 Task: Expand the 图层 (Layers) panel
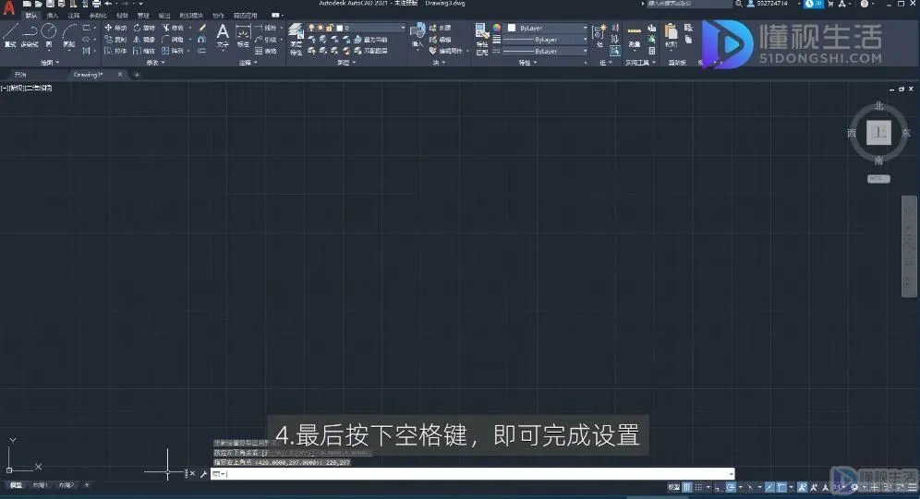click(x=346, y=62)
